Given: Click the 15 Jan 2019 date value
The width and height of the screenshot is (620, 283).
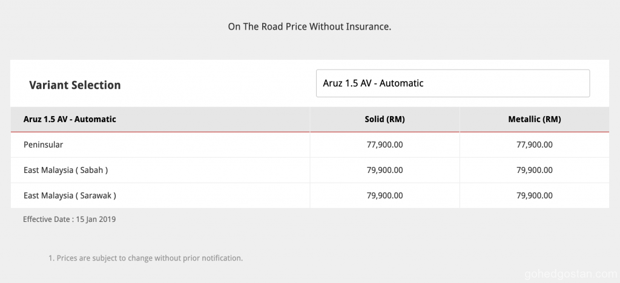Looking at the screenshot, I should click(x=96, y=220).
